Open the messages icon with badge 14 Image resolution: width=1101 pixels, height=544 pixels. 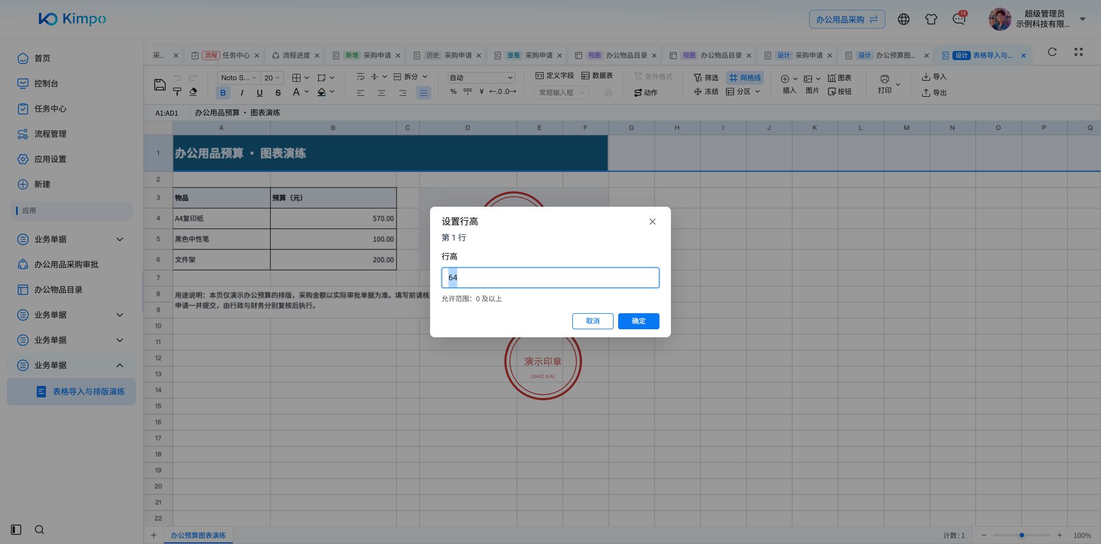click(959, 18)
